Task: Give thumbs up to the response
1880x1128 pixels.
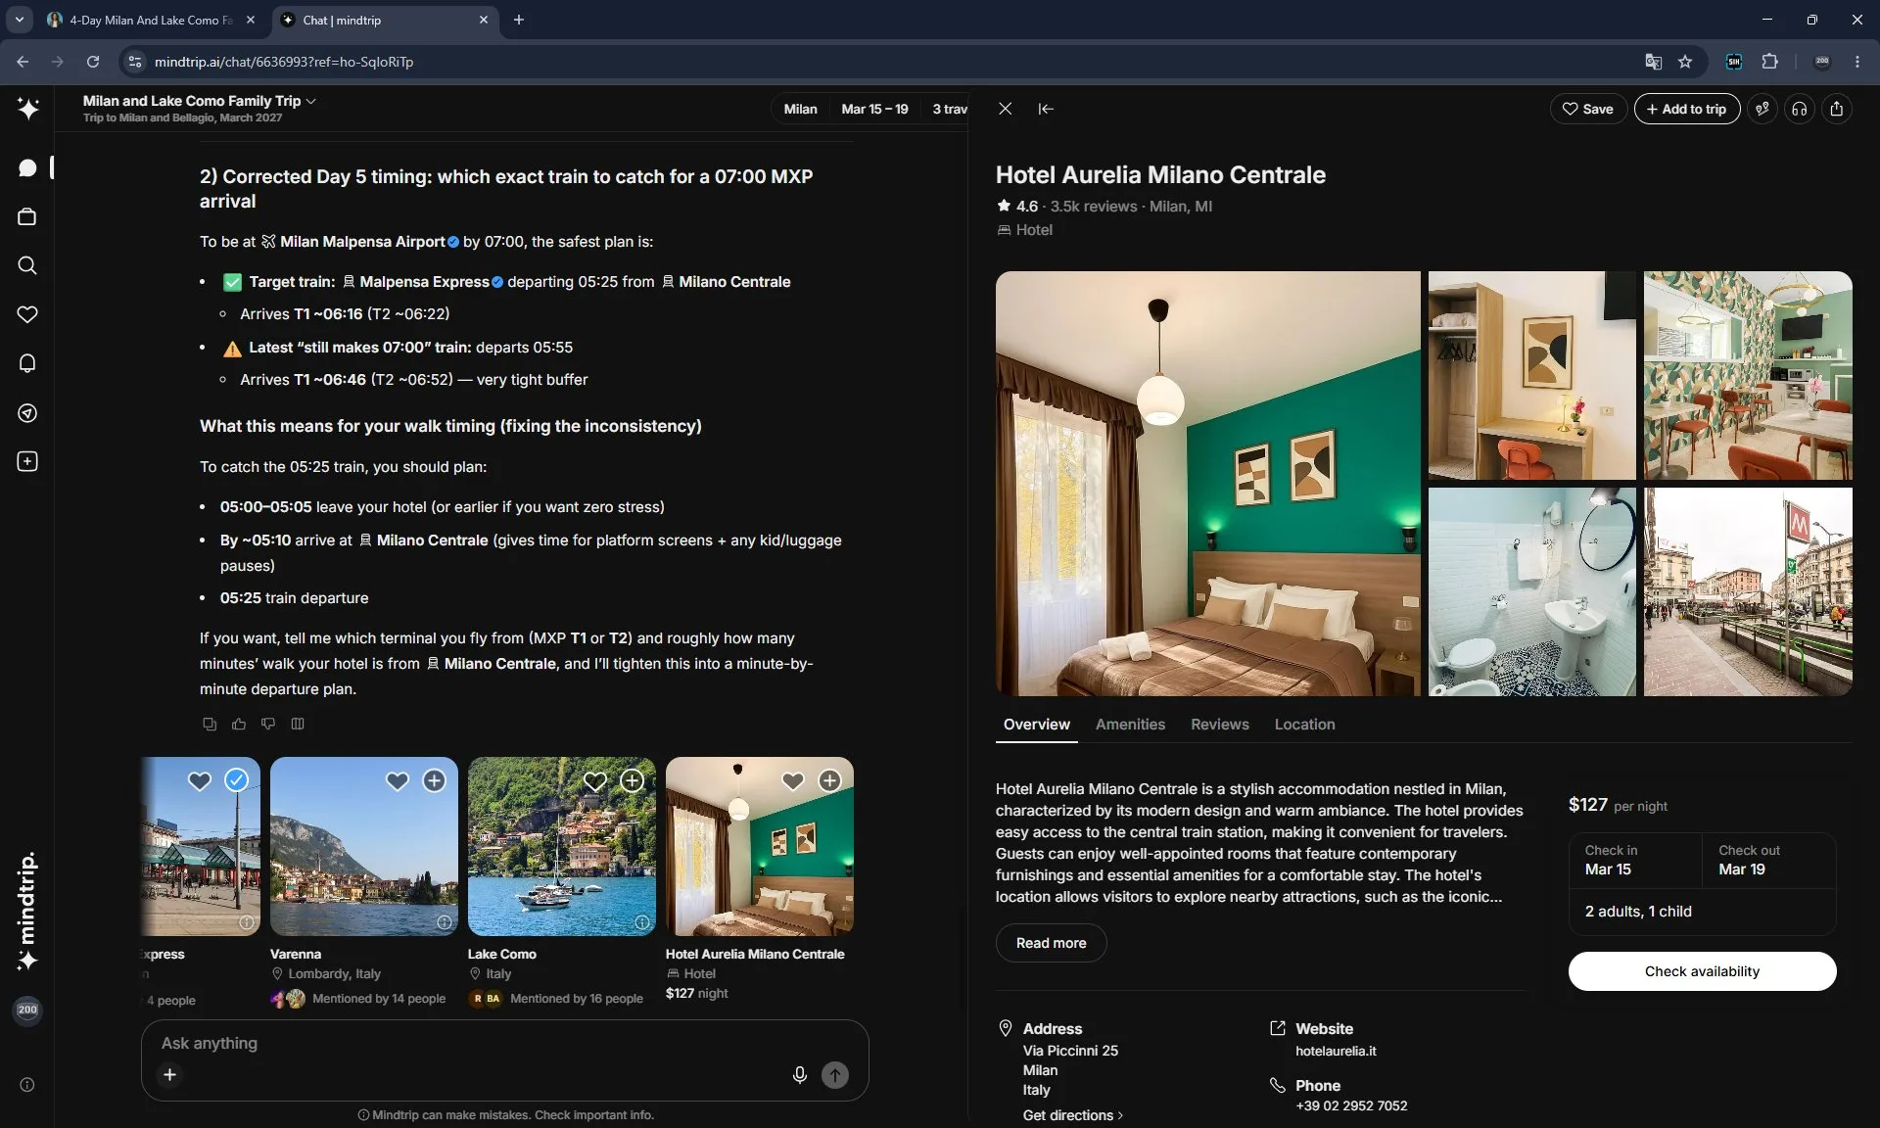Action: click(x=239, y=724)
